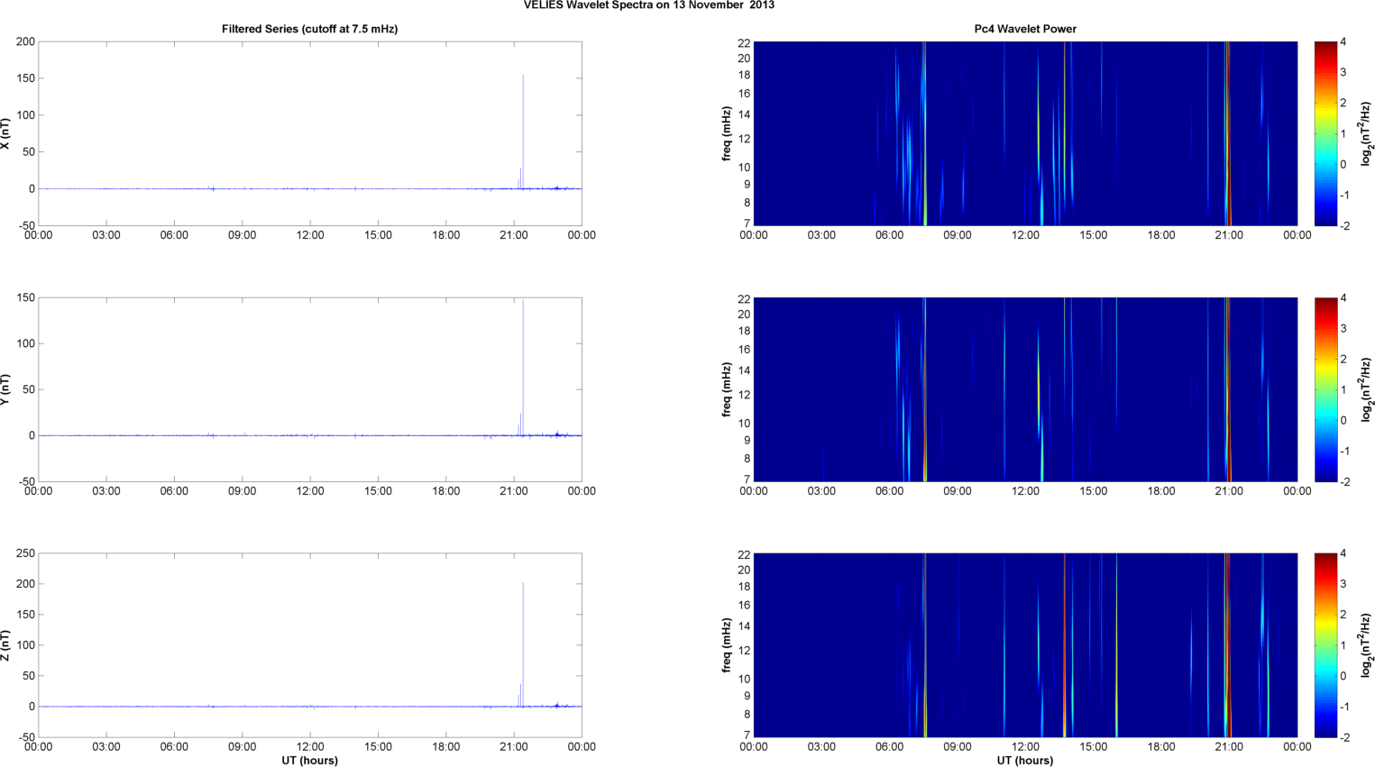Image resolution: width=1375 pixels, height=767 pixels.
Task: Click the large spike in Y series
Action: pos(523,361)
